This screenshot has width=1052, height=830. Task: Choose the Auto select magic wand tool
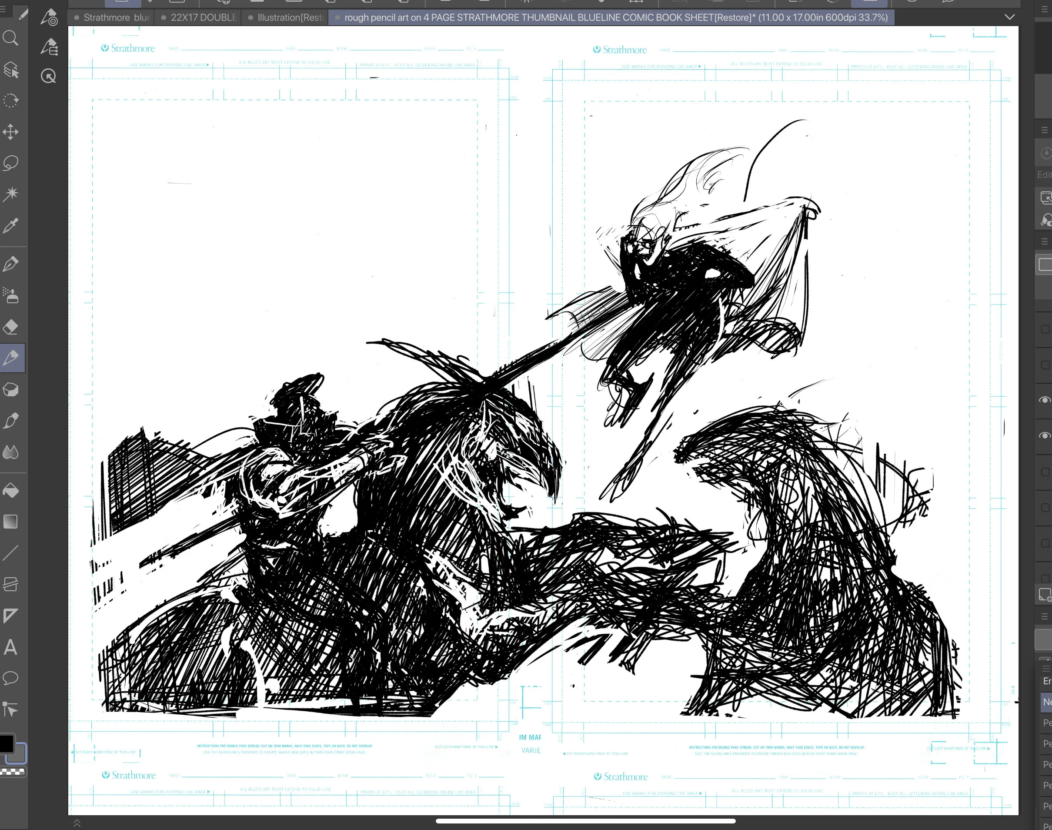click(11, 194)
